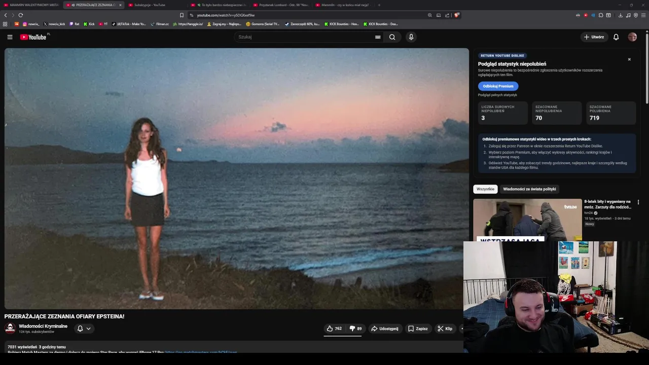Open the red YouTube extension toolbar icon

[x=586, y=15]
